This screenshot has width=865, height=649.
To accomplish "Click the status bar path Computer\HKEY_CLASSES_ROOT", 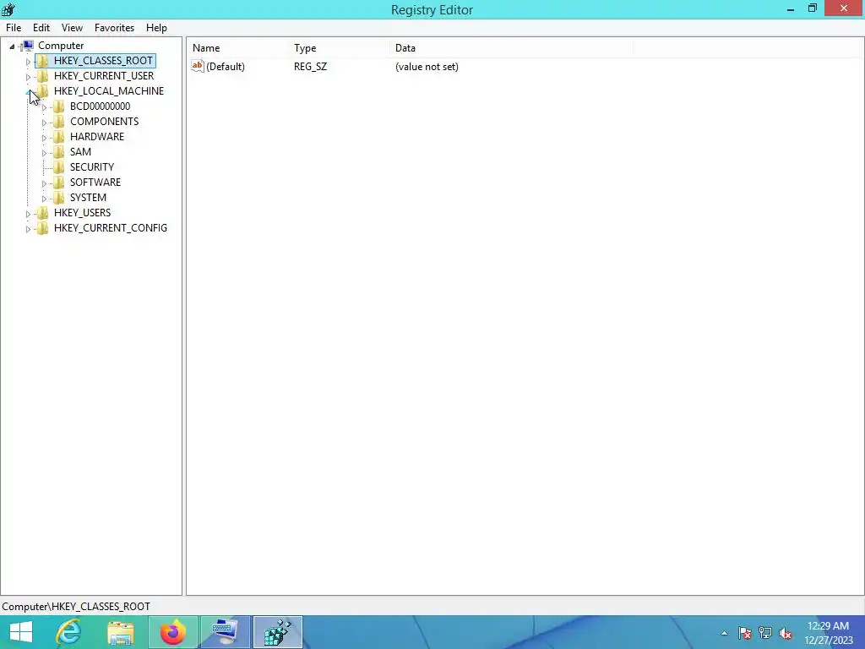I will coord(76,607).
